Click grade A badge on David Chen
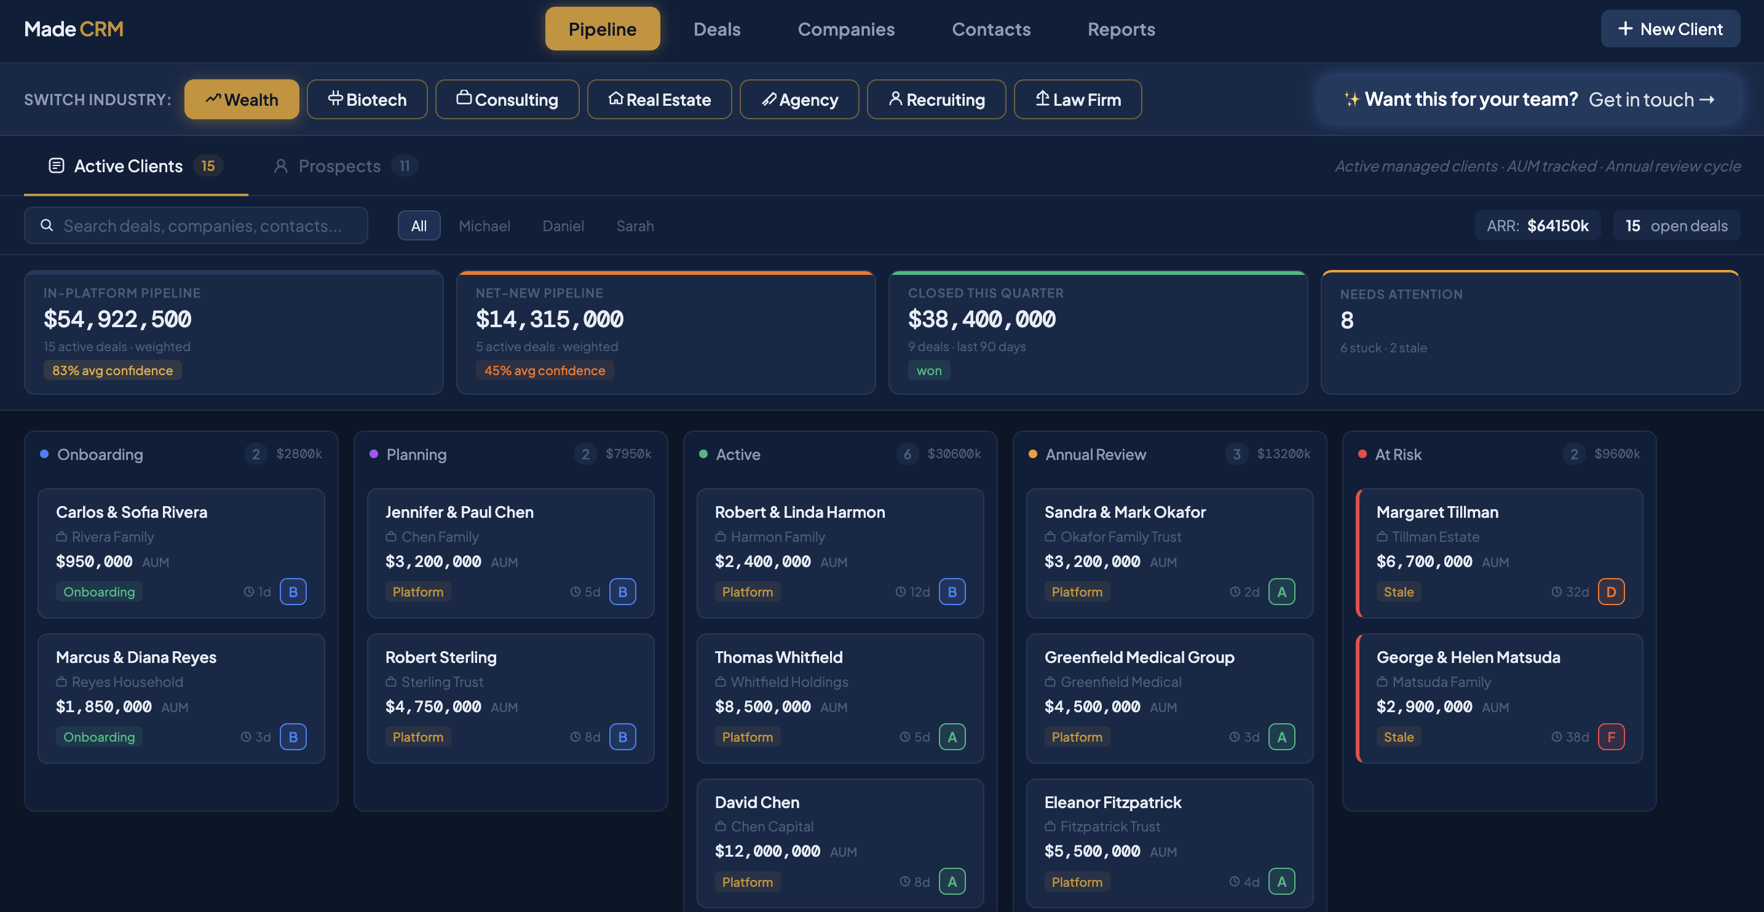 click(x=952, y=882)
